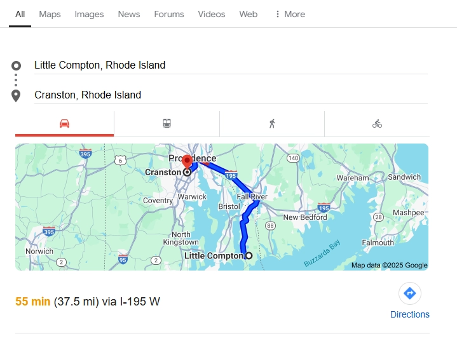Select the driving car travel mode
This screenshot has width=457, height=362.
coord(64,123)
